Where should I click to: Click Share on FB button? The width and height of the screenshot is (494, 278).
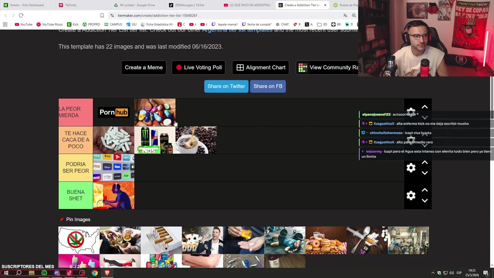click(x=268, y=86)
